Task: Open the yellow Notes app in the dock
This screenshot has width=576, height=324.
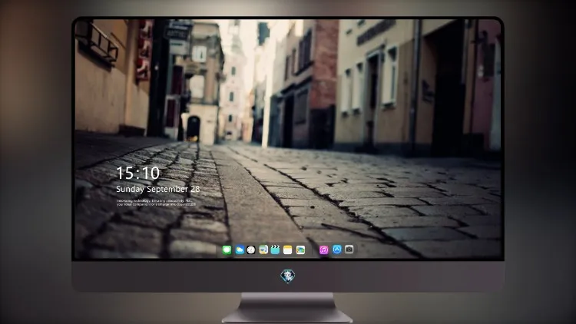Action: (288, 250)
